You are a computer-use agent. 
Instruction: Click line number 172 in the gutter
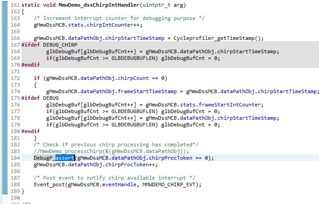[15, 78]
